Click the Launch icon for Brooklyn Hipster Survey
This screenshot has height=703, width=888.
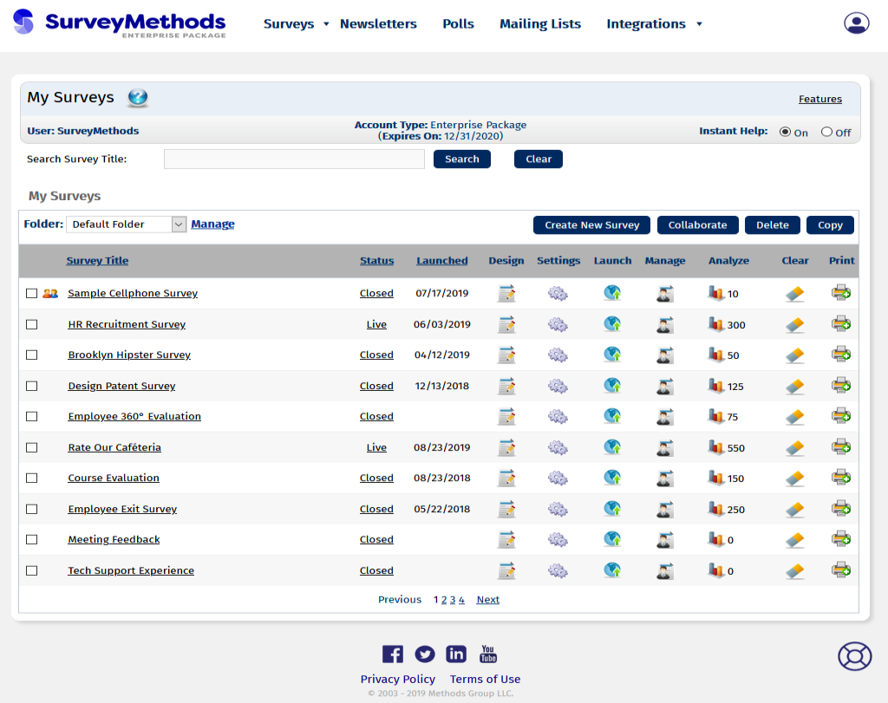pyautogui.click(x=612, y=355)
